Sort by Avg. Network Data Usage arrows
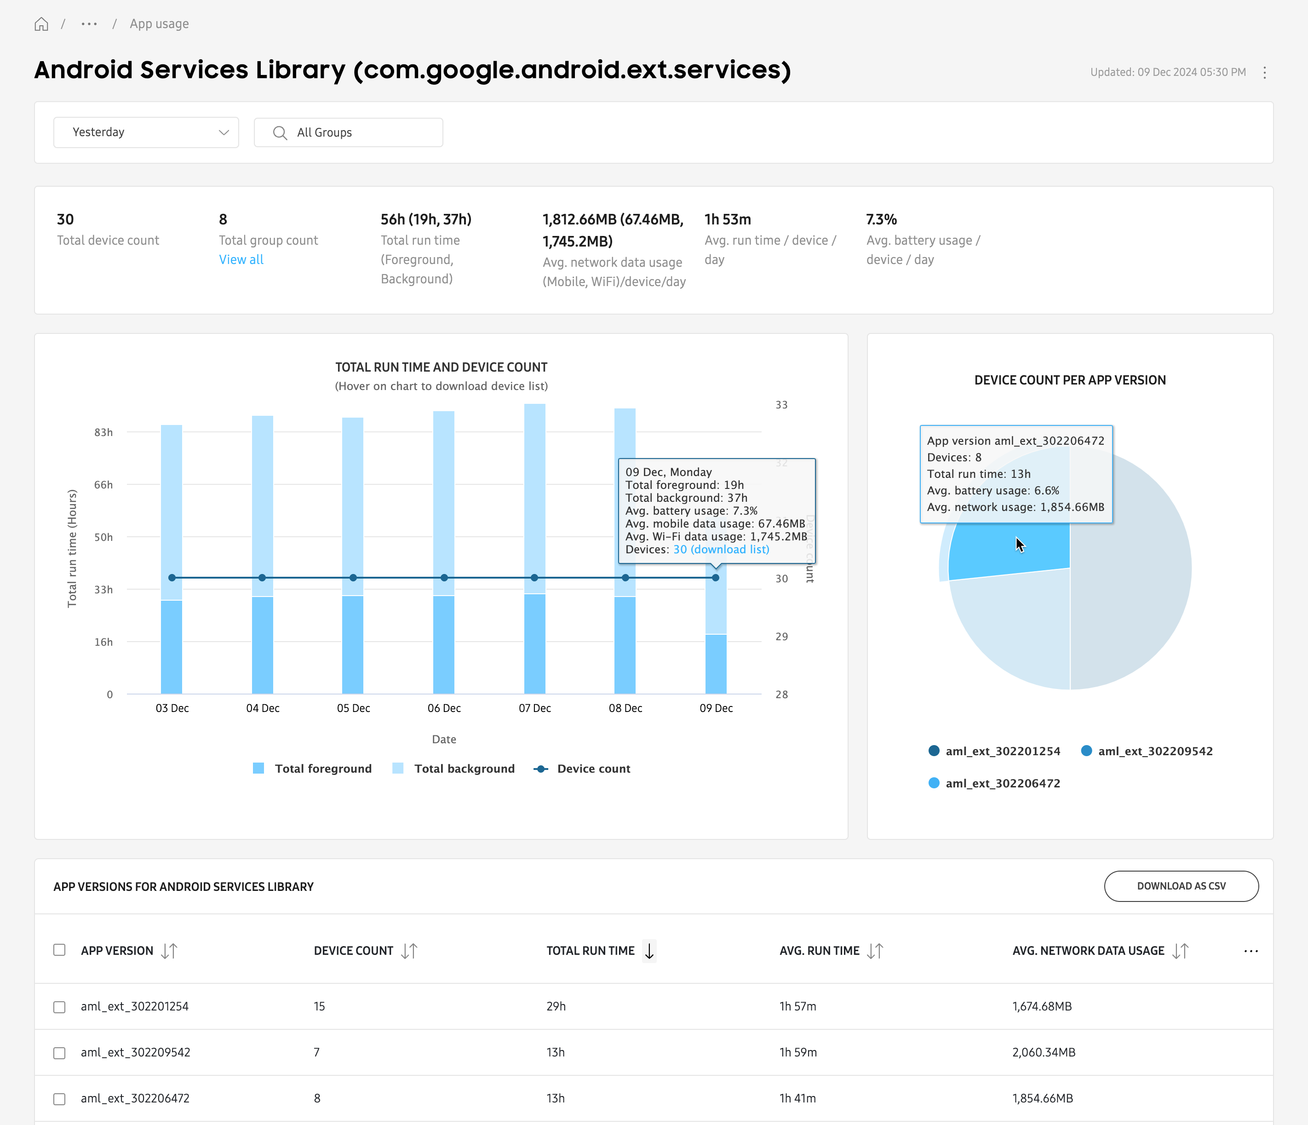 (1181, 951)
